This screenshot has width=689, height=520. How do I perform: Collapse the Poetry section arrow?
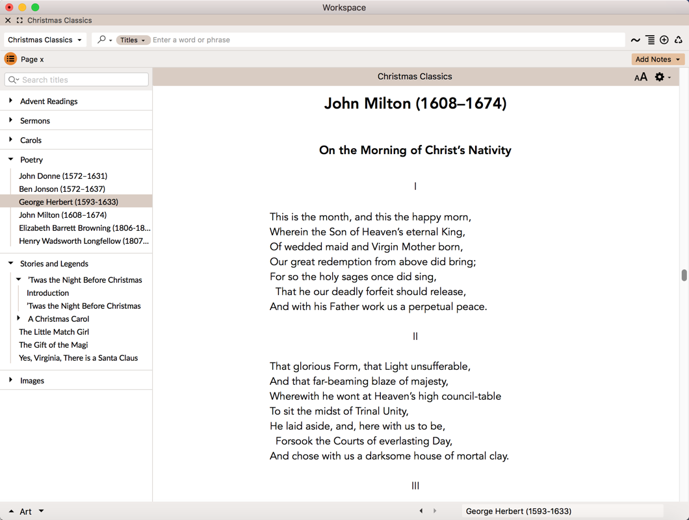(10, 159)
